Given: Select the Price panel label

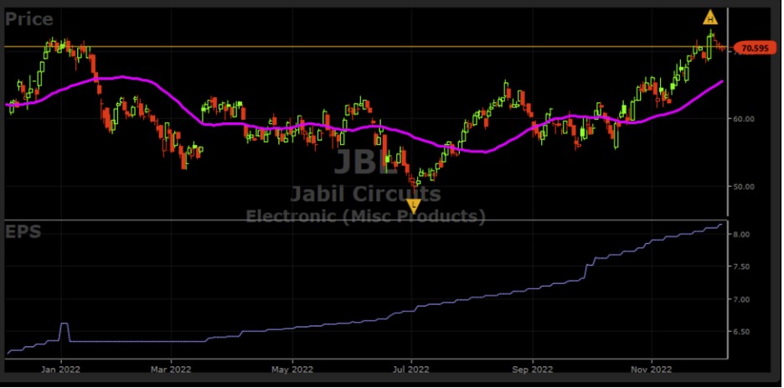Looking at the screenshot, I should click(x=29, y=19).
